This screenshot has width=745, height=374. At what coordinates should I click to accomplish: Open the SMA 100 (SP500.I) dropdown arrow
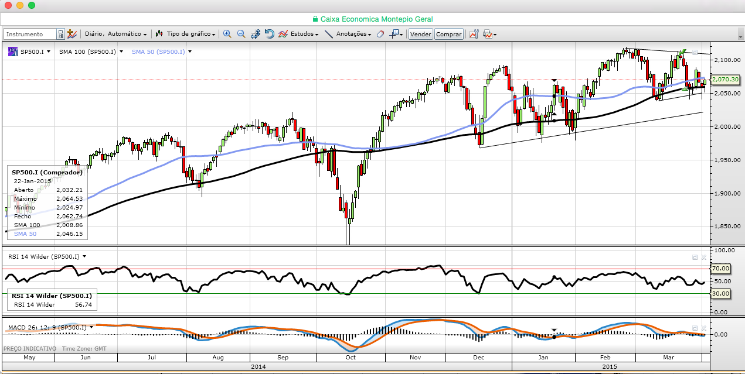pos(121,52)
